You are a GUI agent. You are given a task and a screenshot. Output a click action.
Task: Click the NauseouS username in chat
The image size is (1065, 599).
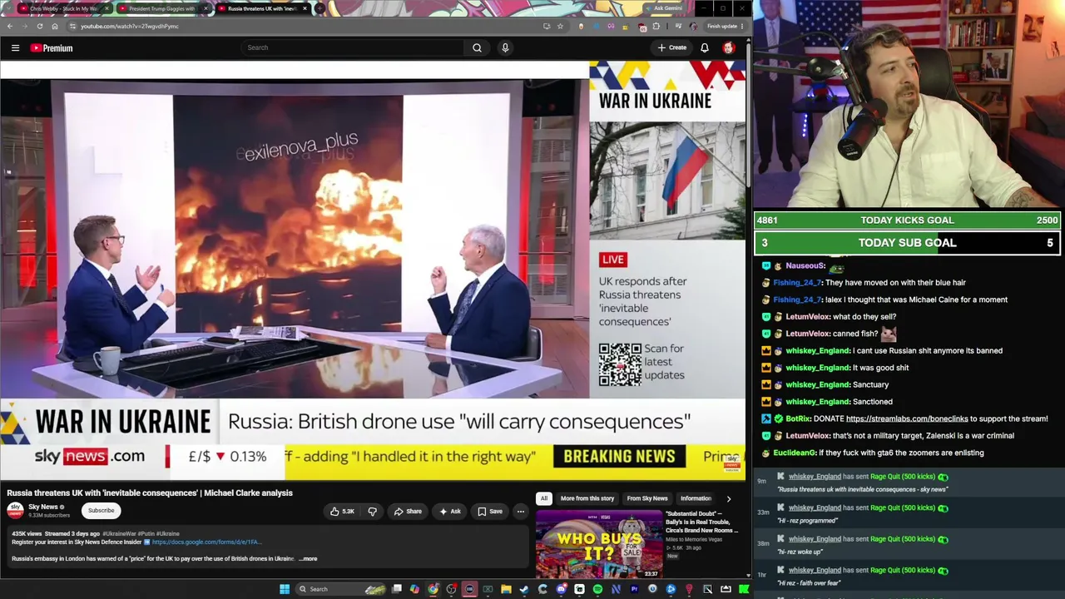coord(805,265)
